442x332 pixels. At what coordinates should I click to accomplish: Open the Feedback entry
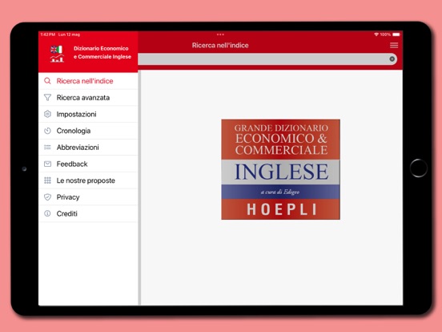tap(88, 164)
